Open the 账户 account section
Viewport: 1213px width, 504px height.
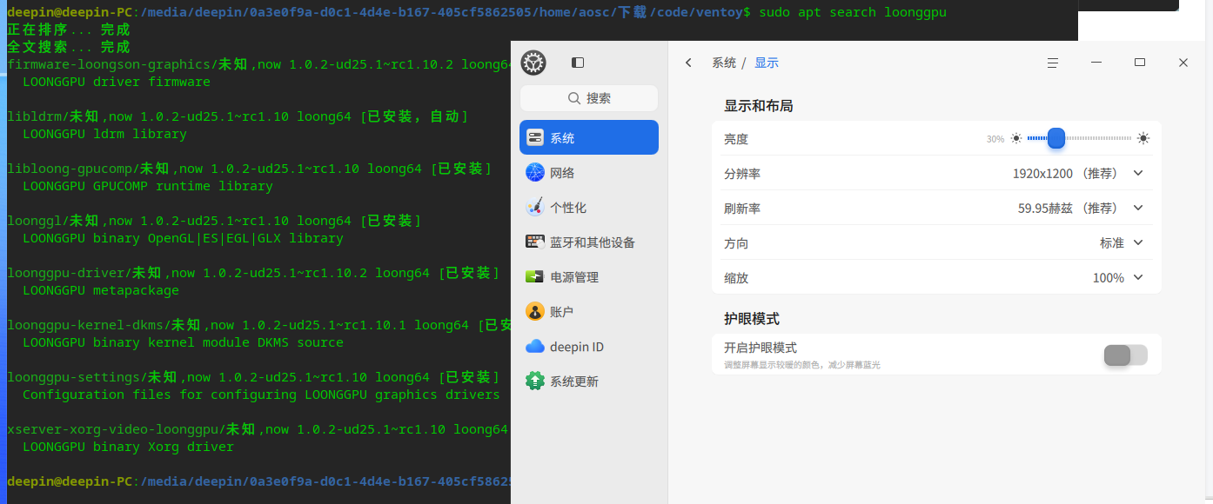click(589, 312)
